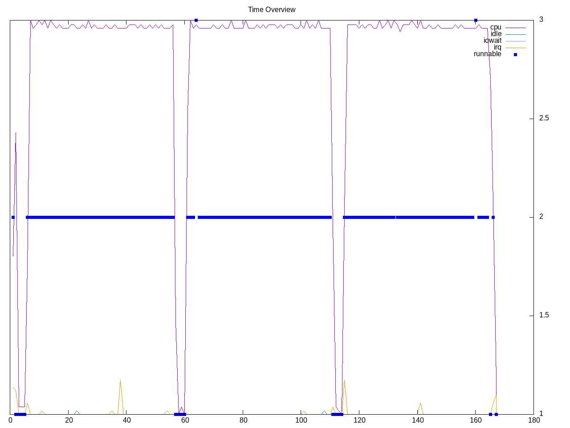Click the top runnable marker near x=160

tap(476, 20)
